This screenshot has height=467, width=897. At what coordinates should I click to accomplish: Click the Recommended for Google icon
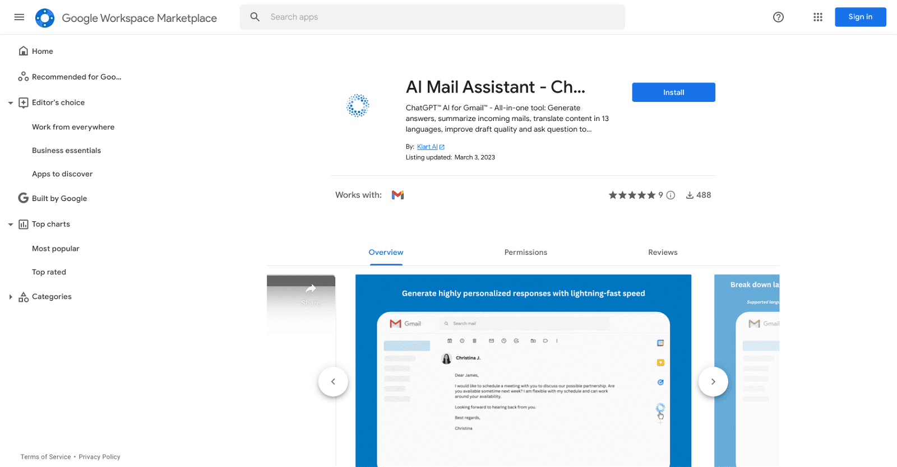pyautogui.click(x=24, y=77)
